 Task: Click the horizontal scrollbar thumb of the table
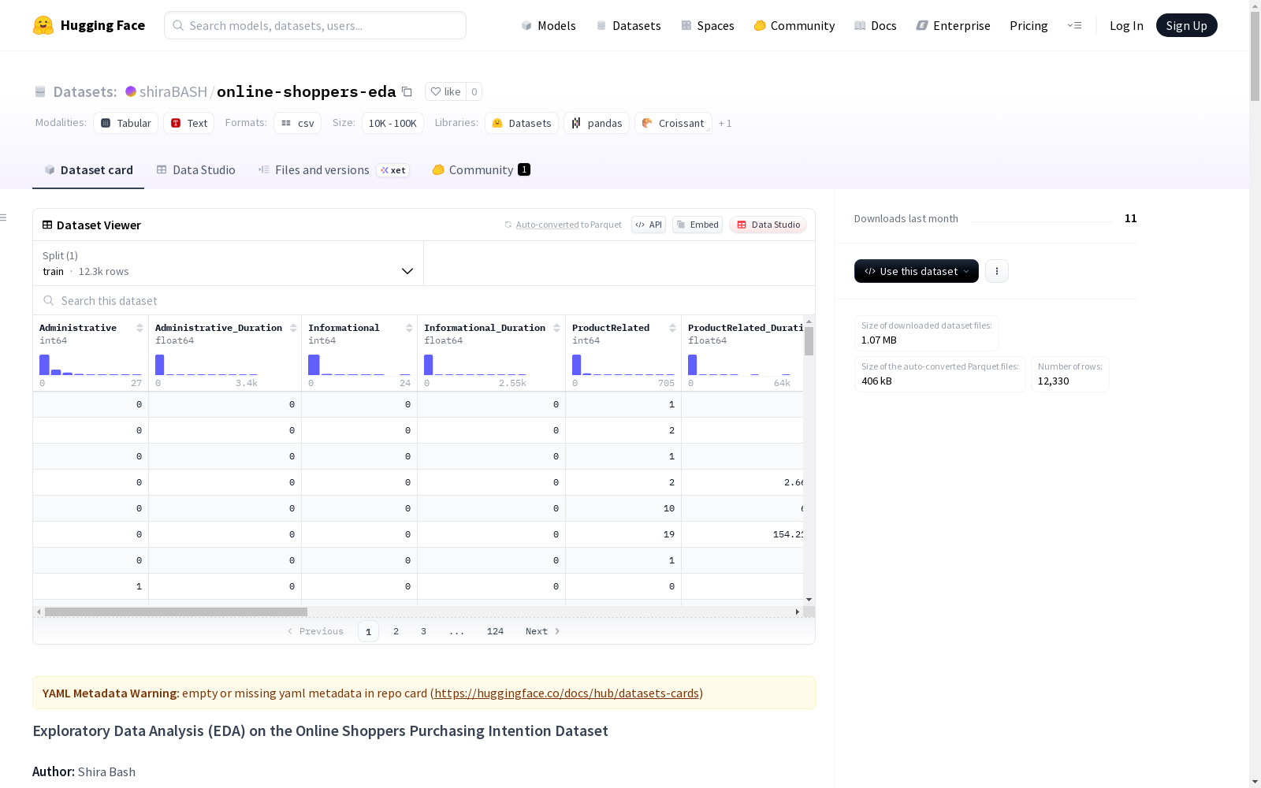click(176, 611)
